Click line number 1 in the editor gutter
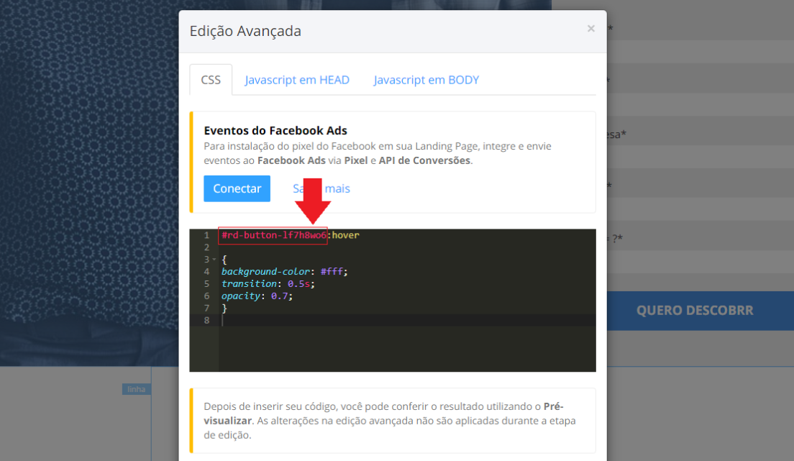 tap(206, 235)
